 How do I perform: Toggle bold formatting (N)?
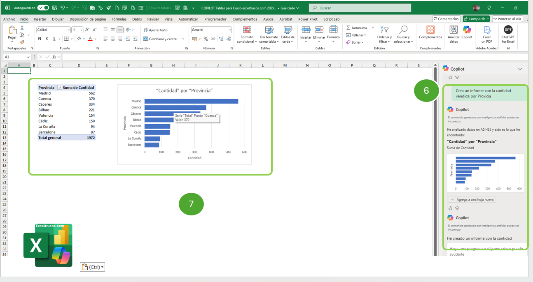pos(40,39)
